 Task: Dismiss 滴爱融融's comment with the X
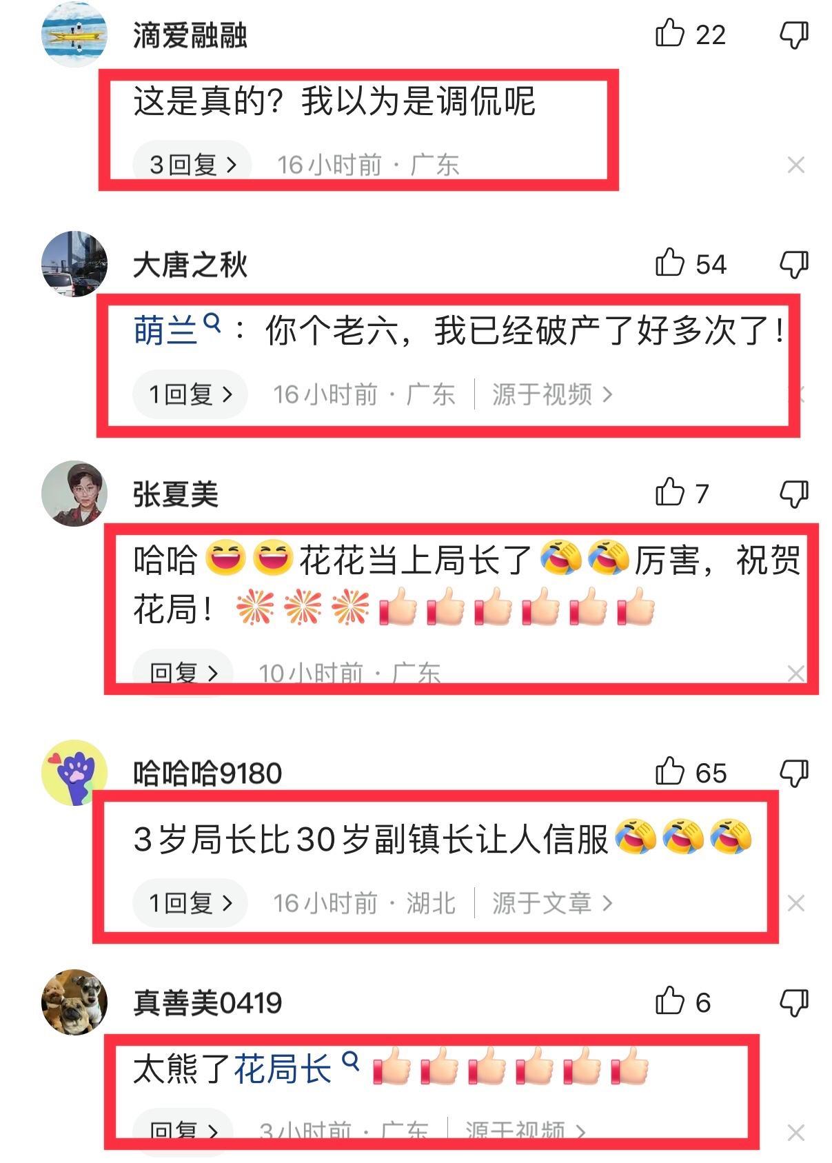[x=795, y=165]
